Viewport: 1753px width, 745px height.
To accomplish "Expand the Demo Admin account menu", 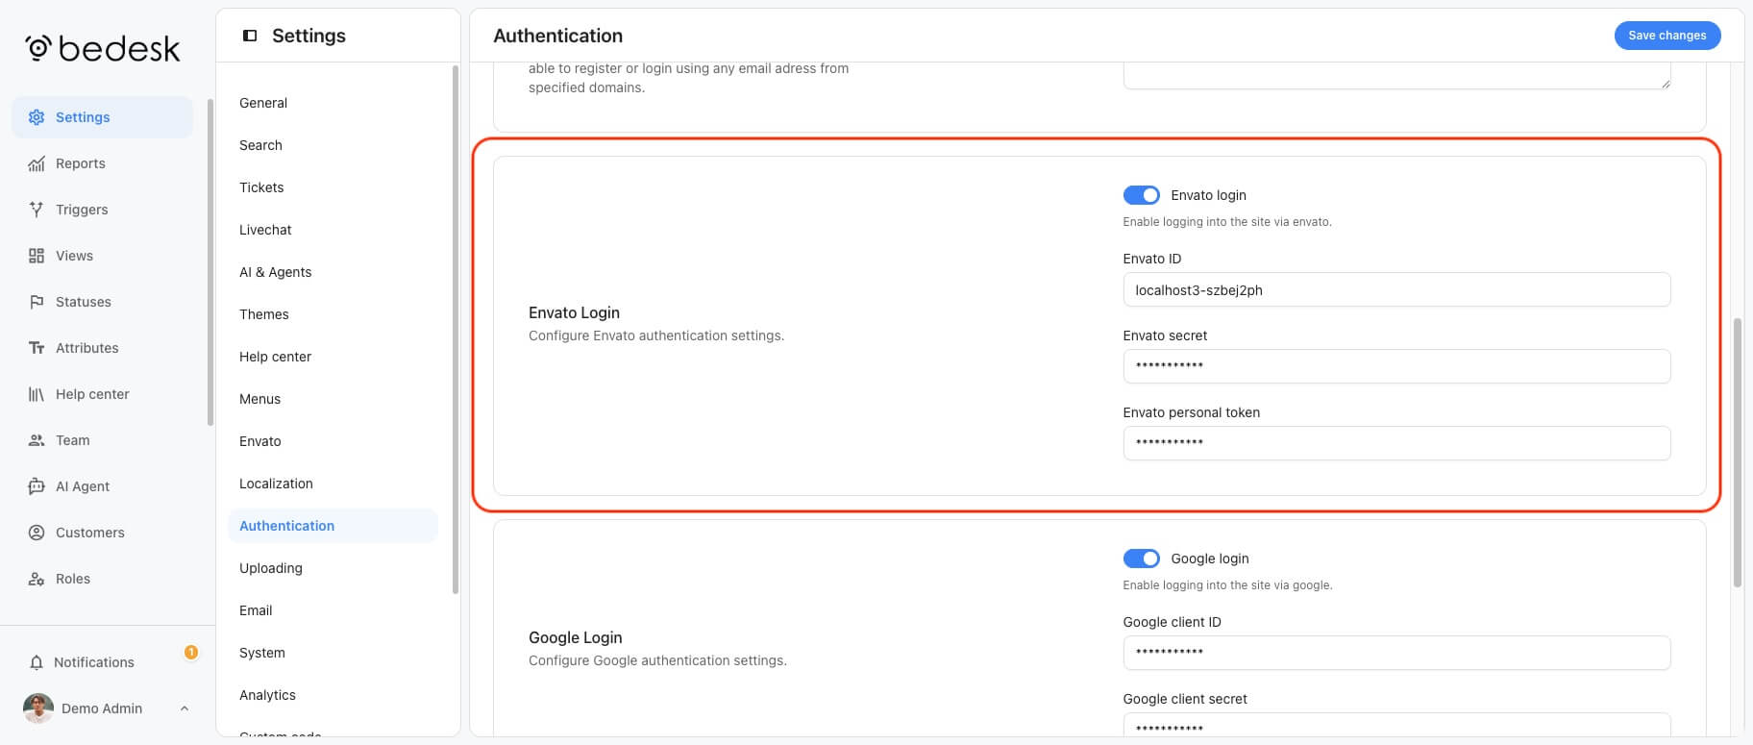I will coord(185,708).
